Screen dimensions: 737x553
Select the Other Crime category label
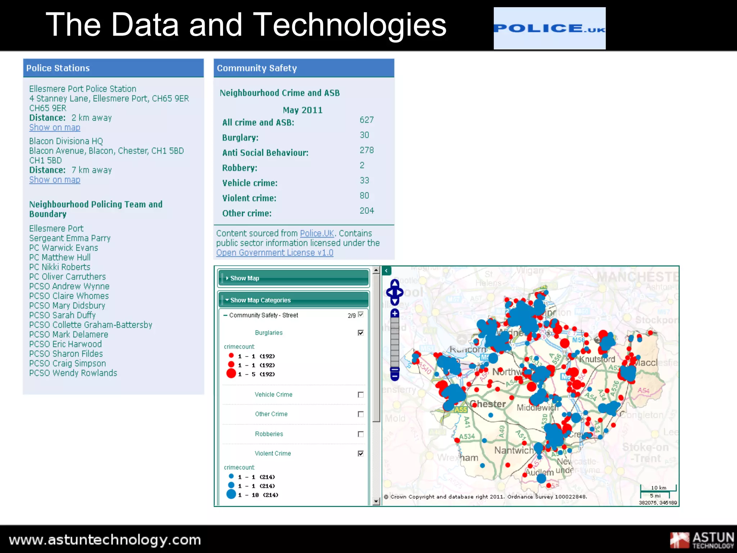pos(271,414)
